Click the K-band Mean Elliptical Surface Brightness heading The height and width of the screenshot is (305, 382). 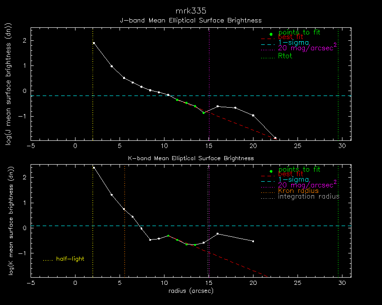pos(191,158)
